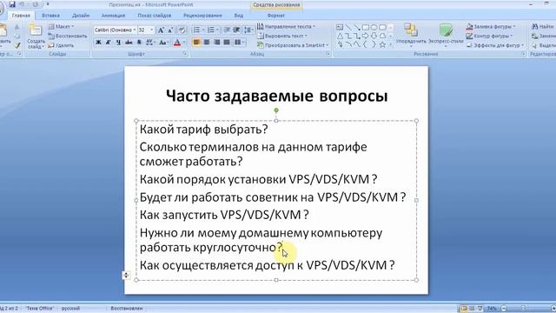Open Шрифт group dialog launcher
The width and height of the screenshot is (556, 313).
coord(185,54)
